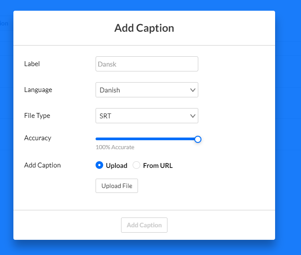Click the 100% Accurate text

tap(115, 147)
